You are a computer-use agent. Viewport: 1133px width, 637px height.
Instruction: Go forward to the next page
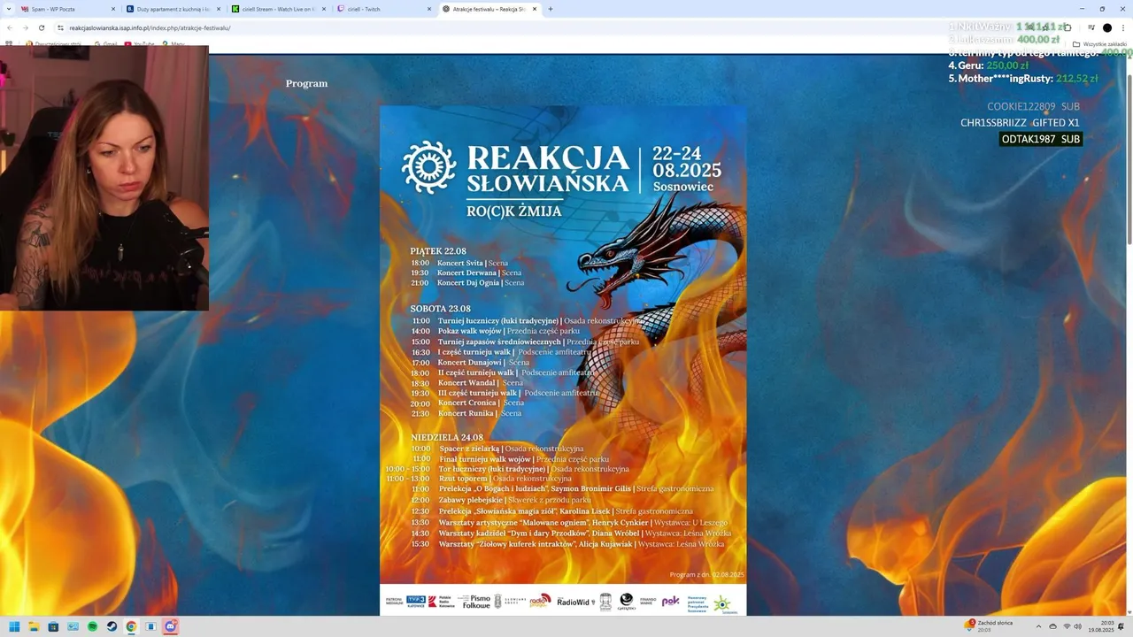coord(26,27)
